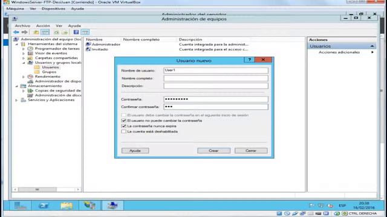Viewport: 387px width, 217px height.
Task: Click the Grupos folder icon
Action: tap(37, 72)
